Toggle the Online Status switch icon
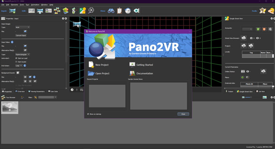This screenshot has height=149, width=275. point(243,71)
